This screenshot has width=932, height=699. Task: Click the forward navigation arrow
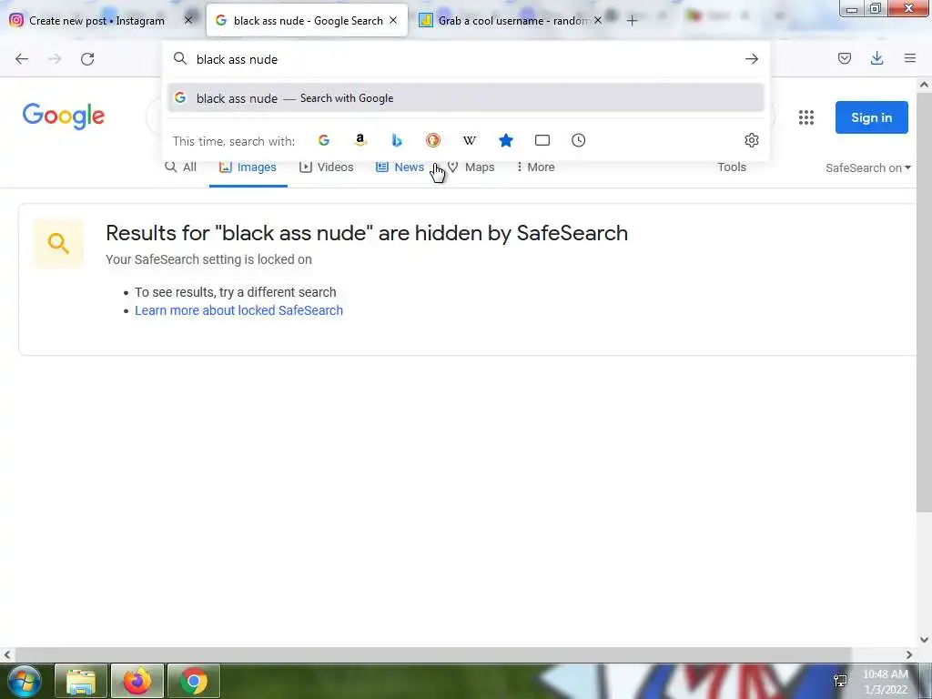pyautogui.click(x=55, y=59)
